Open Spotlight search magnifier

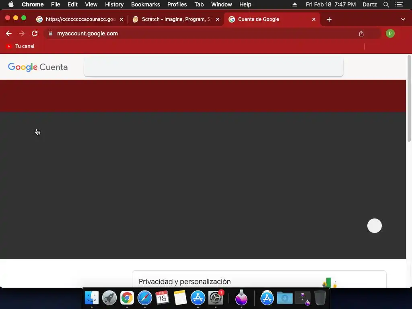(x=386, y=4)
